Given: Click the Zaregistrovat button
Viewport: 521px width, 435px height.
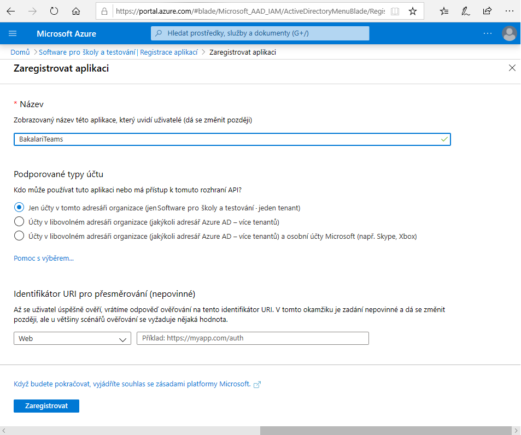Looking at the screenshot, I should pos(46,406).
